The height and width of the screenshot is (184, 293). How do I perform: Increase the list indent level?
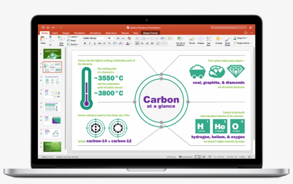(x=156, y=38)
